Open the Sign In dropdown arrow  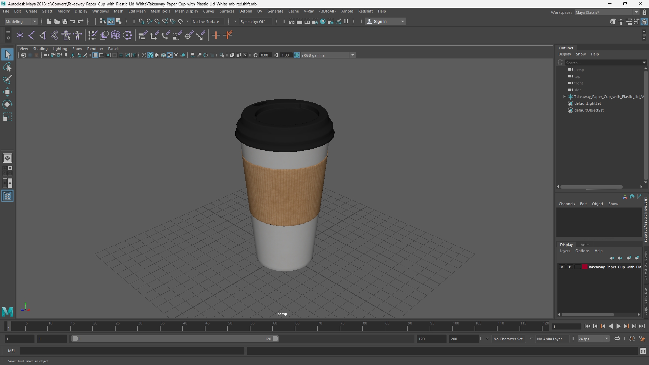[402, 21]
